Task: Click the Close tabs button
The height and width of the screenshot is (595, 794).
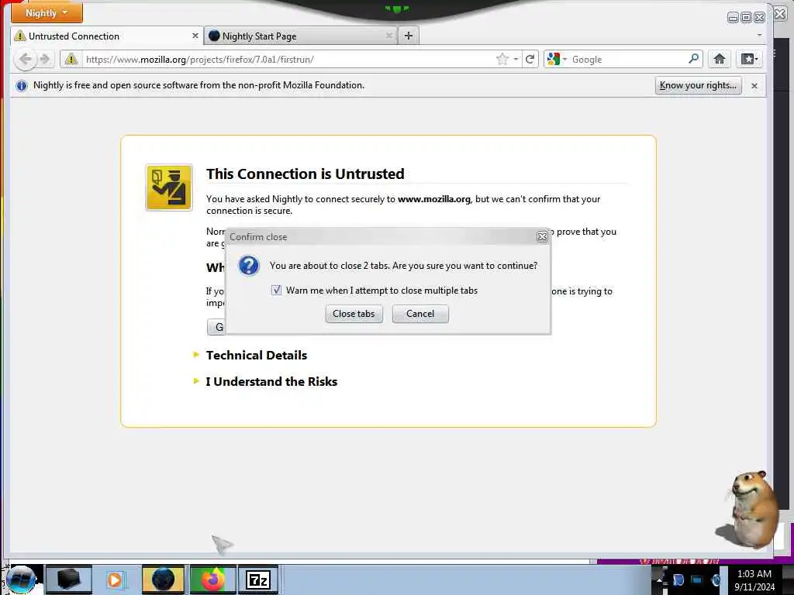Action: pyautogui.click(x=354, y=314)
